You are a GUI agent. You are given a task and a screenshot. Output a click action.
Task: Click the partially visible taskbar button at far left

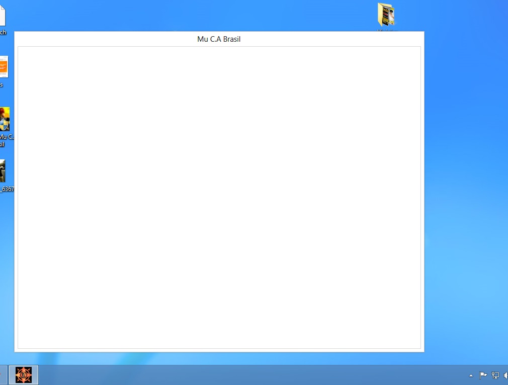3,375
